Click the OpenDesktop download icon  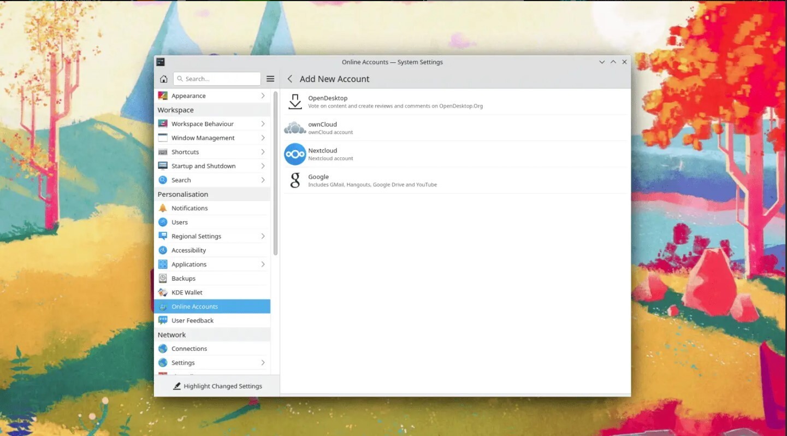(295, 102)
